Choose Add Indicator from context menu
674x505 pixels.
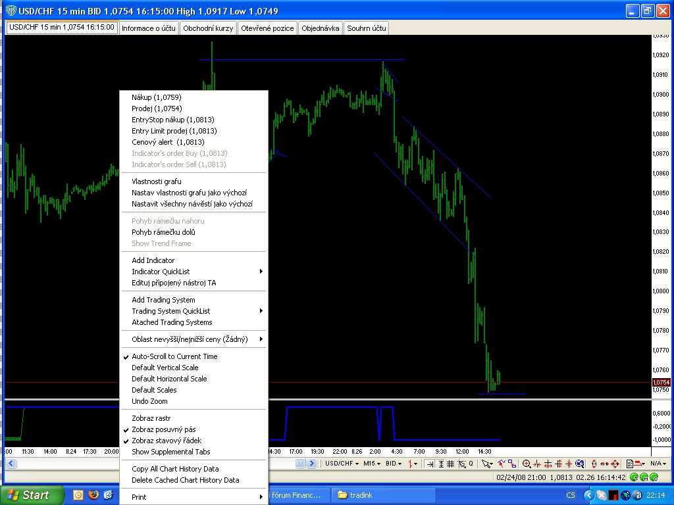pos(153,260)
